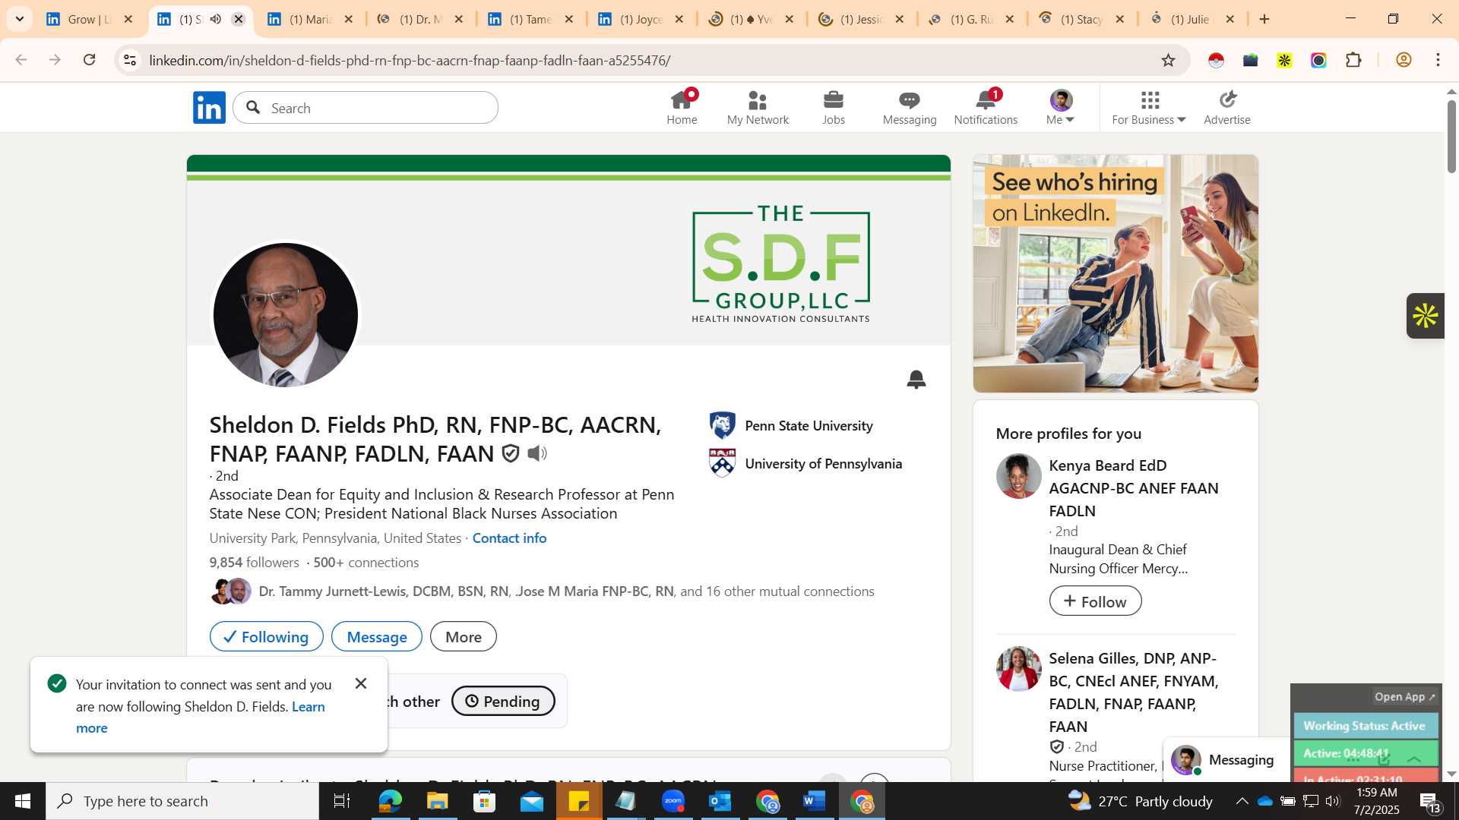Show hidden system tray icons
This screenshot has height=820, width=1459.
(1242, 801)
